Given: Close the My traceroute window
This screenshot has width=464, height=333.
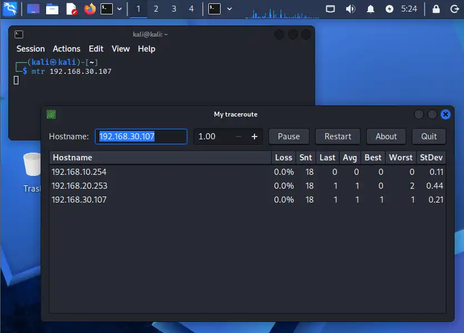Looking at the screenshot, I should click(445, 114).
